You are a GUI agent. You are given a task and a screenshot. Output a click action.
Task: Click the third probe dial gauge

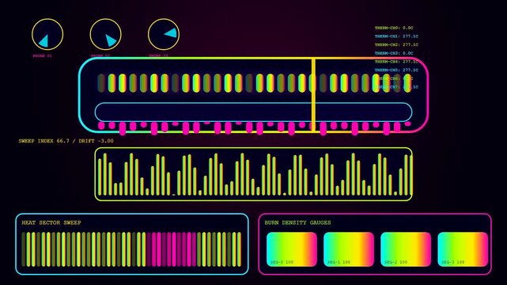tap(164, 34)
